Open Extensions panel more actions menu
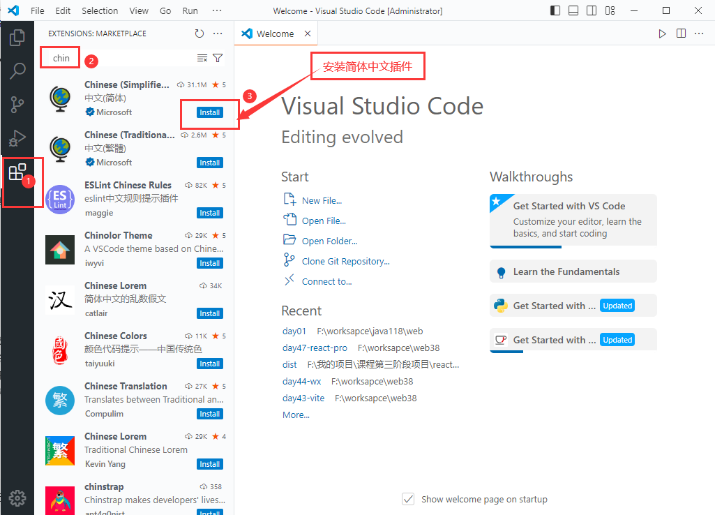The width and height of the screenshot is (715, 515). pos(218,33)
